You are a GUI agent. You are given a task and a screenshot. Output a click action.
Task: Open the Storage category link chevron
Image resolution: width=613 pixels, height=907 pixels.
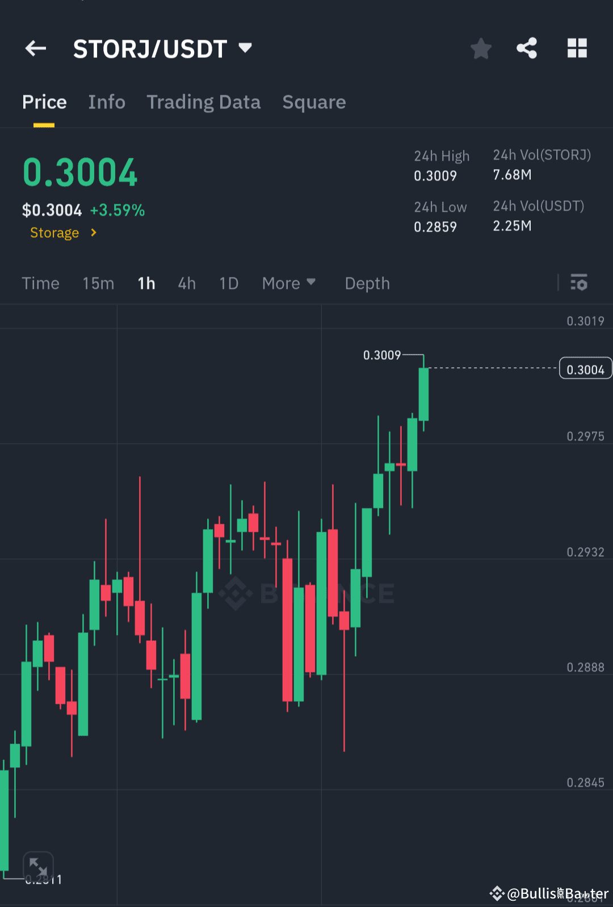click(93, 233)
